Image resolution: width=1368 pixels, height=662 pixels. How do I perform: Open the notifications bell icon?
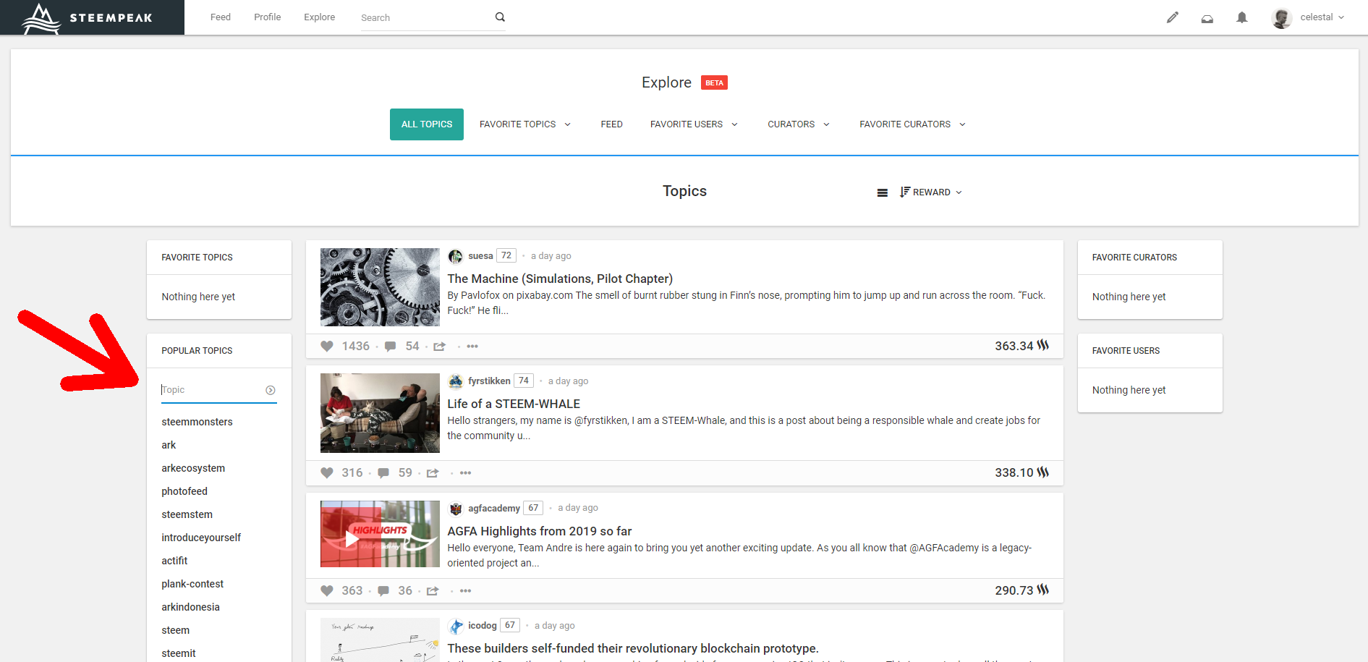tap(1241, 17)
